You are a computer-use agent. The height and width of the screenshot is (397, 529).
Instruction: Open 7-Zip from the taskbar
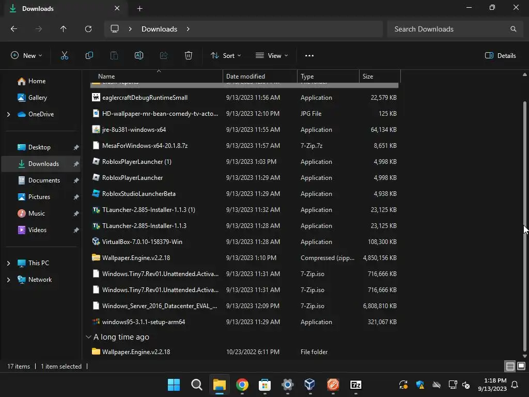click(x=355, y=385)
